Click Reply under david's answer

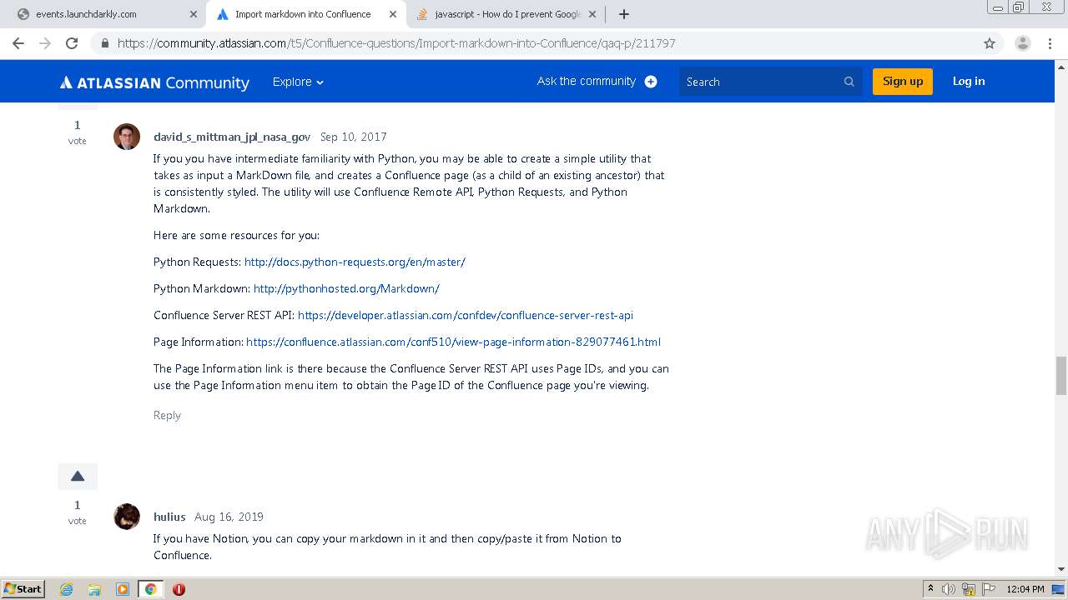[x=167, y=415]
